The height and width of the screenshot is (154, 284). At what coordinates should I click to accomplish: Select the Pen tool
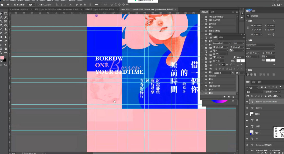[x=6, y=41]
